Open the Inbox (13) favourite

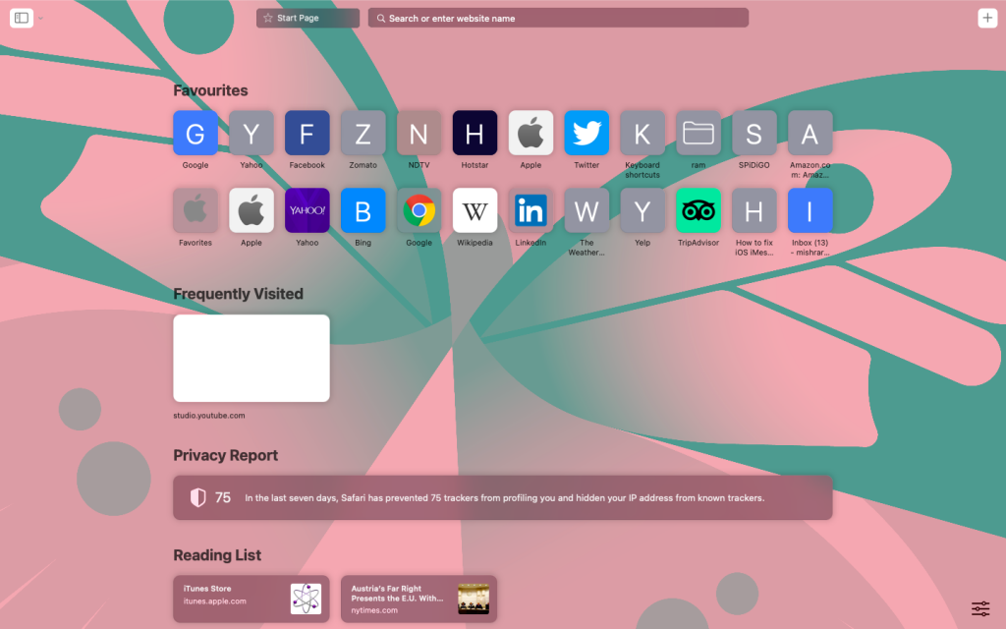click(810, 210)
